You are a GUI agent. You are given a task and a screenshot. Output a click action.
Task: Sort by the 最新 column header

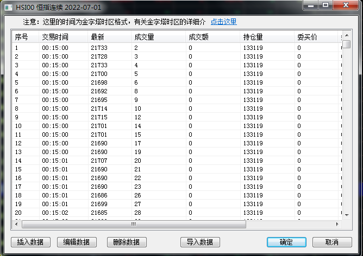coord(110,37)
